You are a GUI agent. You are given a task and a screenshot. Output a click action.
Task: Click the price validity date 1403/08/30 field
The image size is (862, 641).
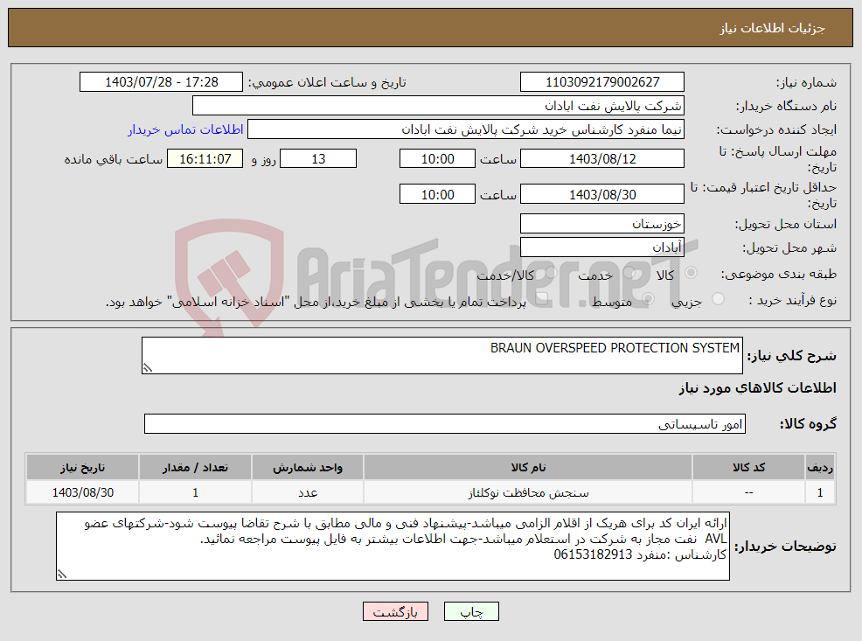tap(602, 194)
